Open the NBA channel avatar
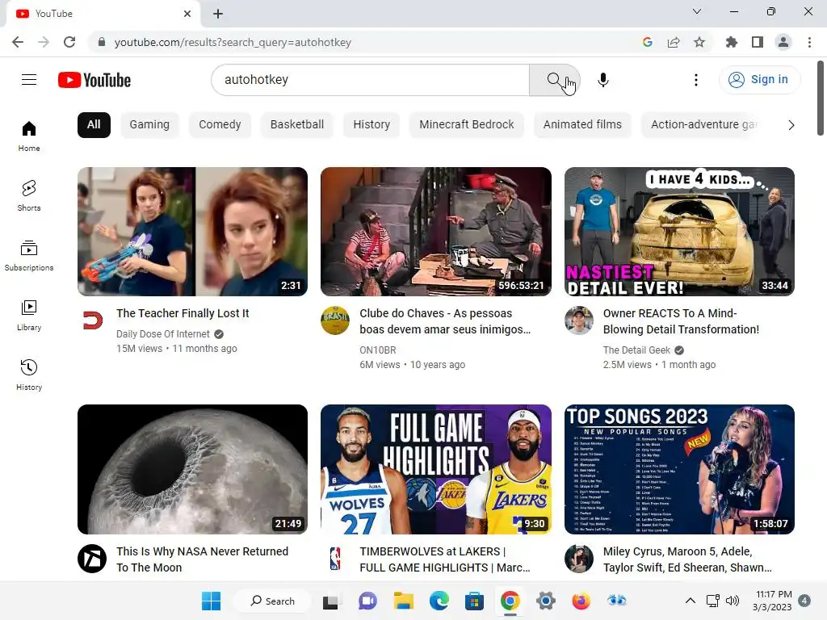Viewport: 827px width, 620px height. point(335,559)
